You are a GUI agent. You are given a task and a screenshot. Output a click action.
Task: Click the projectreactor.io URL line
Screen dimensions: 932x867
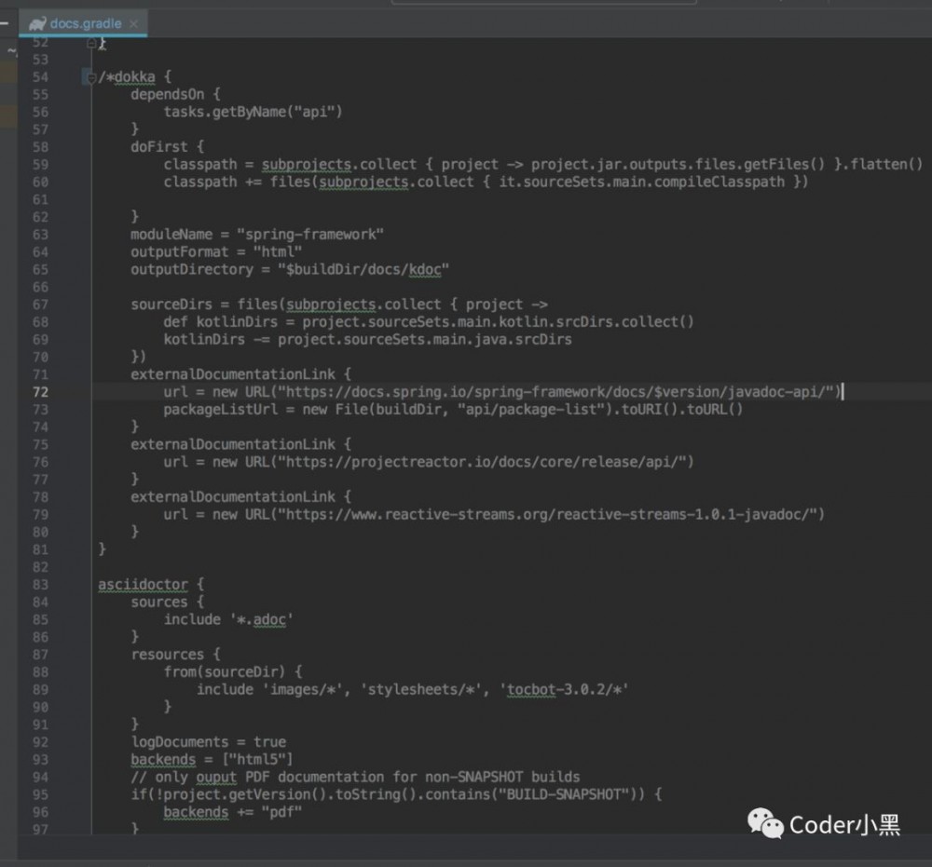[x=429, y=461]
